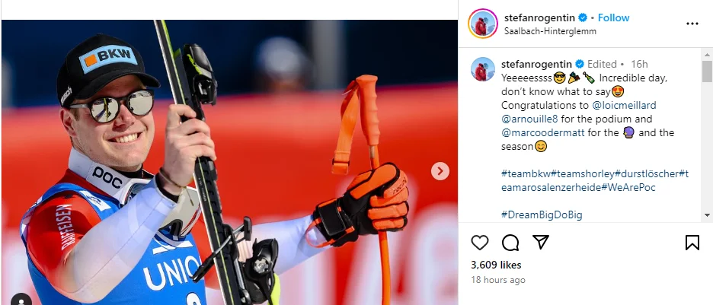The height and width of the screenshot is (305, 713).
Task: Open the @marcoodermatt profile mention
Action: [543, 132]
